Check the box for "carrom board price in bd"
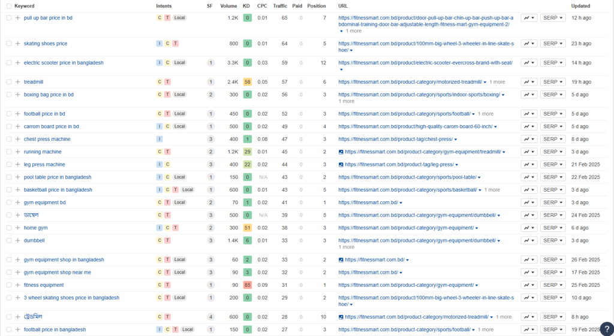The width and height of the screenshot is (614, 336). tap(9, 127)
